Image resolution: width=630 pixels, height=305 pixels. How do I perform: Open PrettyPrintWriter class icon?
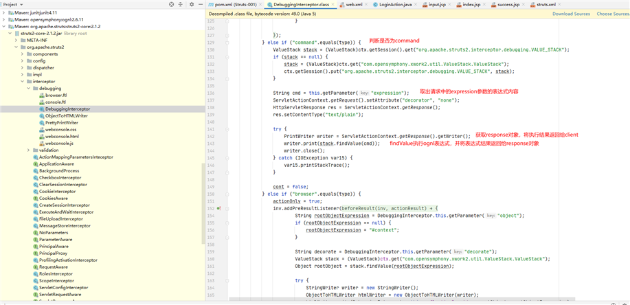(42, 122)
